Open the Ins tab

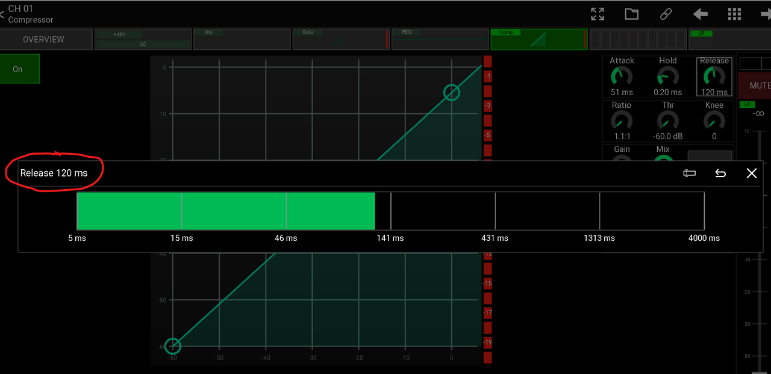coord(242,39)
